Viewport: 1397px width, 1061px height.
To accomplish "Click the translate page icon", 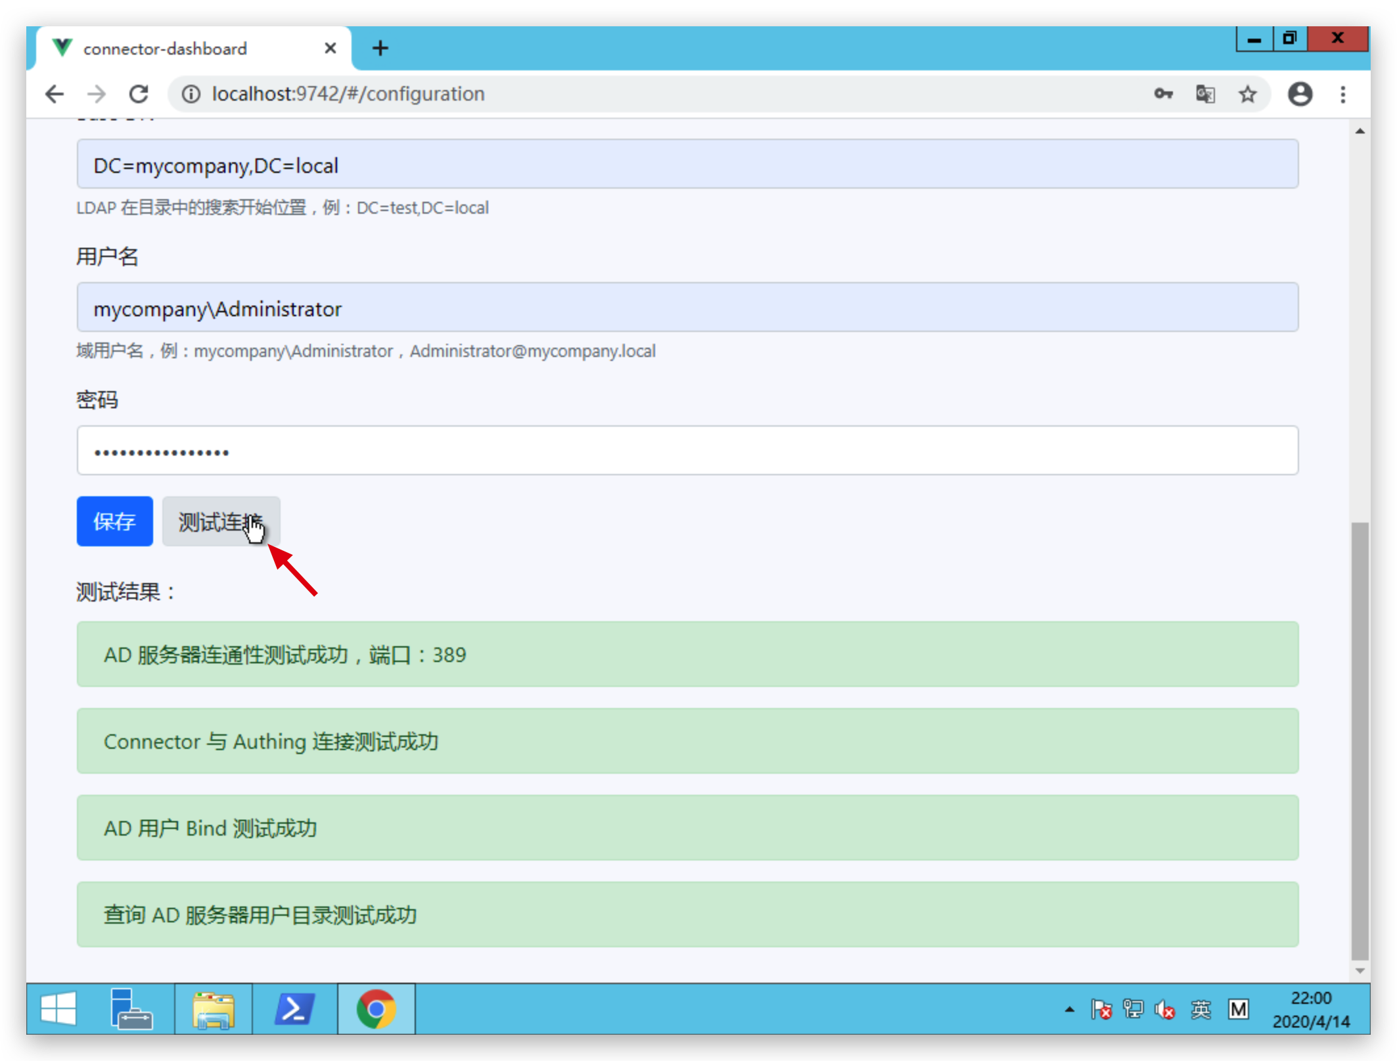I will point(1205,94).
